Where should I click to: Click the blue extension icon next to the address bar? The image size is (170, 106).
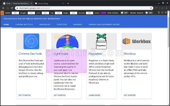coord(162,8)
